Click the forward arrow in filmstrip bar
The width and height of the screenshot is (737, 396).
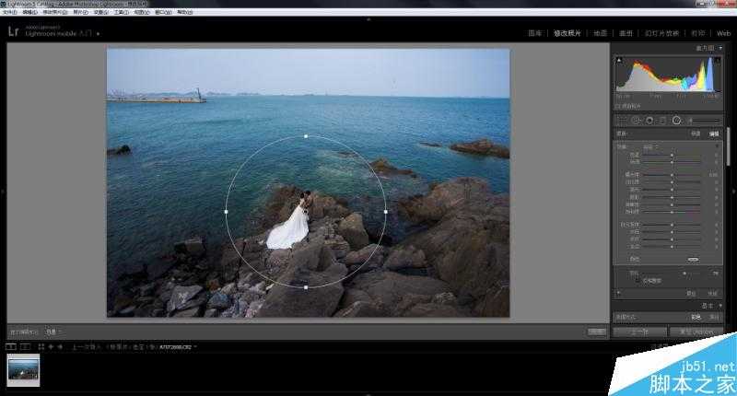click(58, 347)
